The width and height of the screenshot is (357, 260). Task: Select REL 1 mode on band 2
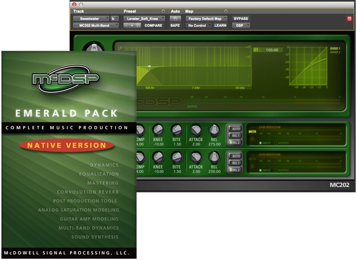tap(235, 163)
